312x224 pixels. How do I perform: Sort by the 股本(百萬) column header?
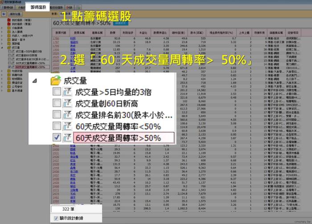(197, 32)
